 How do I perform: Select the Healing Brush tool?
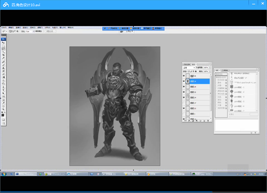(x=3, y=62)
